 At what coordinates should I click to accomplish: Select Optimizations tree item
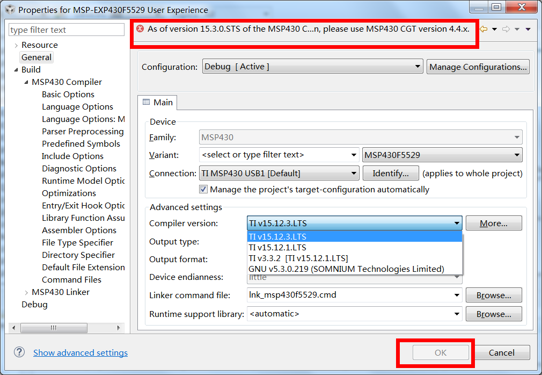(x=69, y=193)
